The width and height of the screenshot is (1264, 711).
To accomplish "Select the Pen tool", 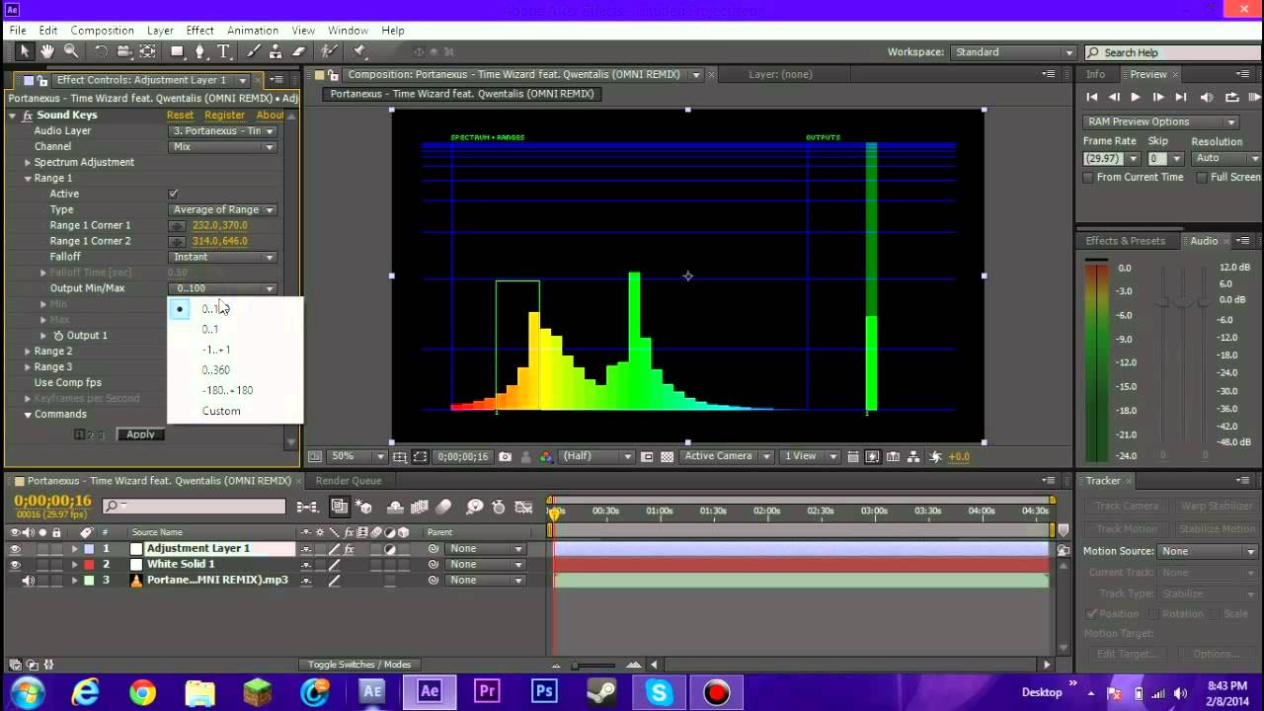I will tap(201, 51).
